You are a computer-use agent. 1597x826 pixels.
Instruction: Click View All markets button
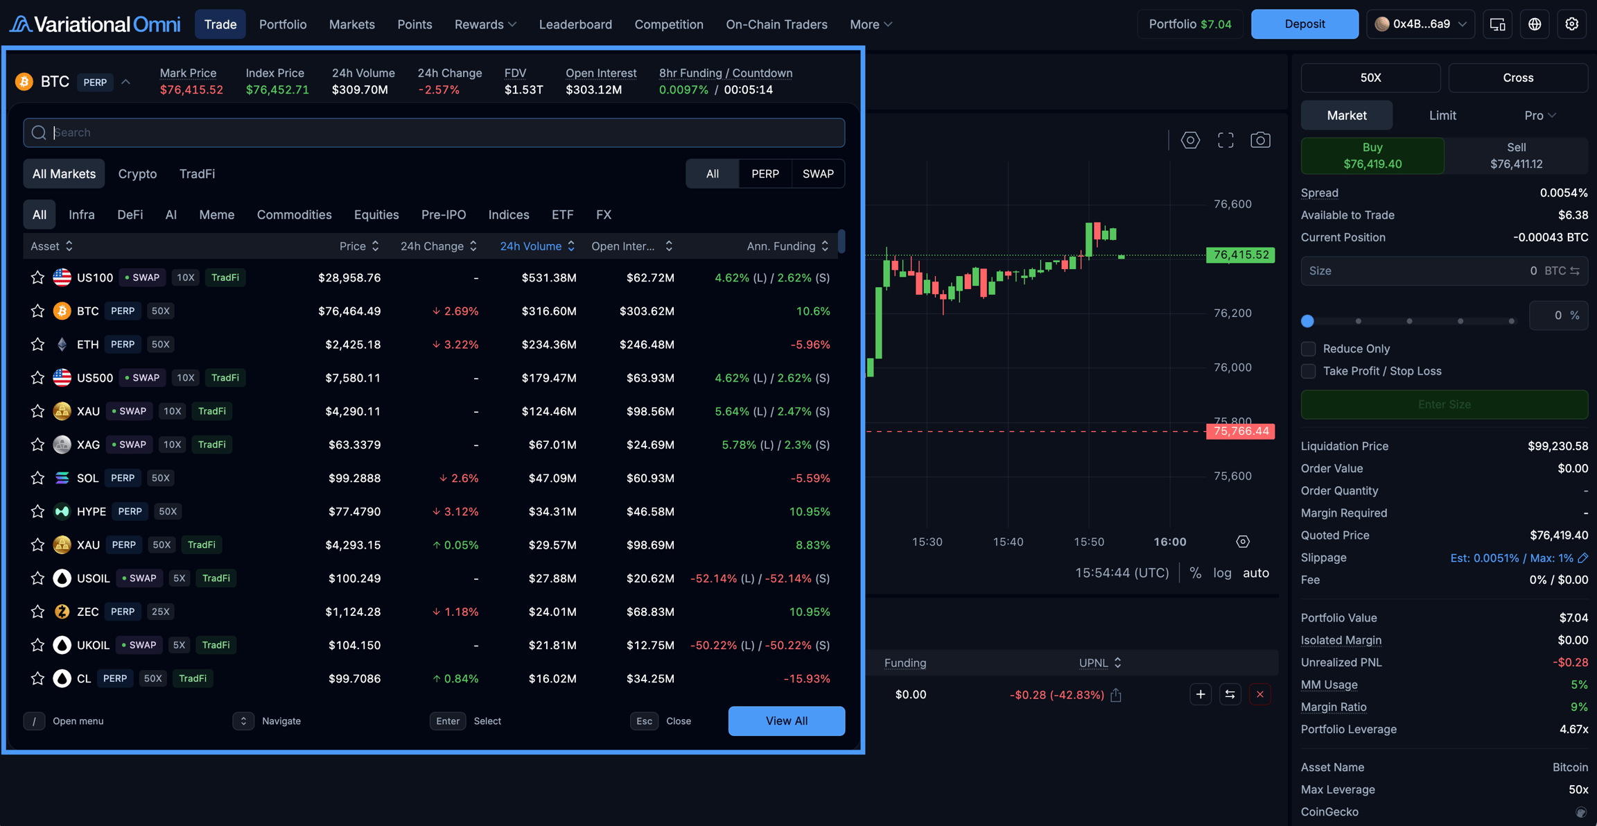786,721
